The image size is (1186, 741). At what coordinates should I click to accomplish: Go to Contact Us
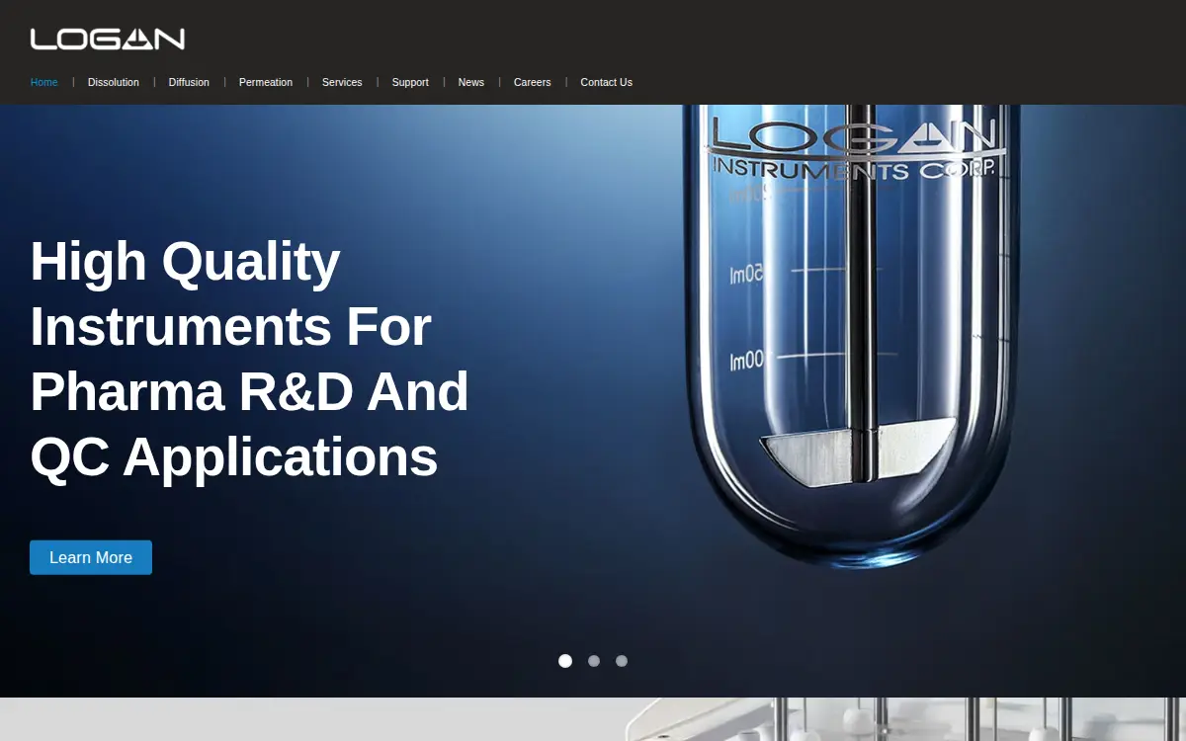click(607, 82)
